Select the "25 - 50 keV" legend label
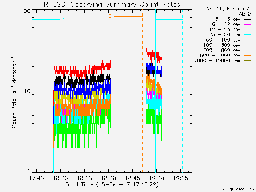 225,35
